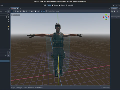The height and width of the screenshot is (90, 120).
Task: Click the group selected nodes icon
Action: pyautogui.click(x=29, y=11)
